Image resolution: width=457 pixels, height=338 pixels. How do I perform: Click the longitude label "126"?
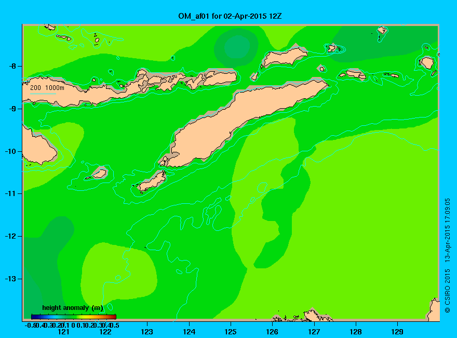[272, 332]
